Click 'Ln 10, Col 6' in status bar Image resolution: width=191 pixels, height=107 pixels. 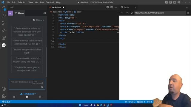tap(130, 102)
